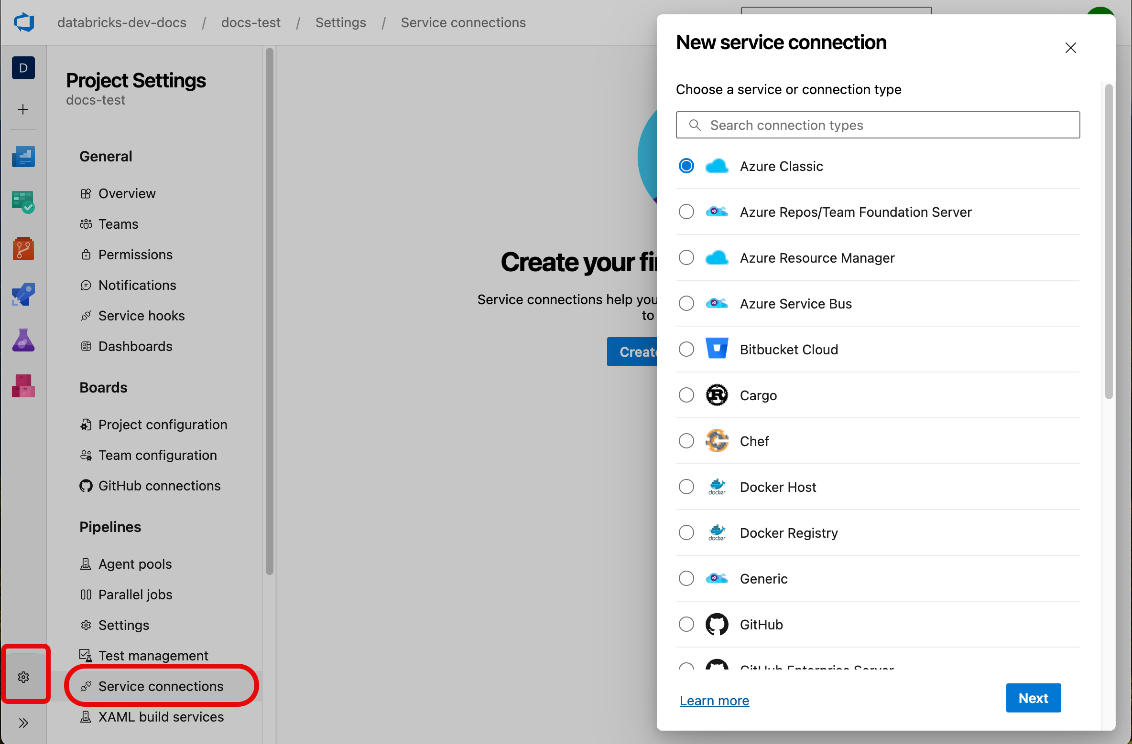1132x744 pixels.
Task: Select Azure Resource Manager radio button
Action: [686, 257]
